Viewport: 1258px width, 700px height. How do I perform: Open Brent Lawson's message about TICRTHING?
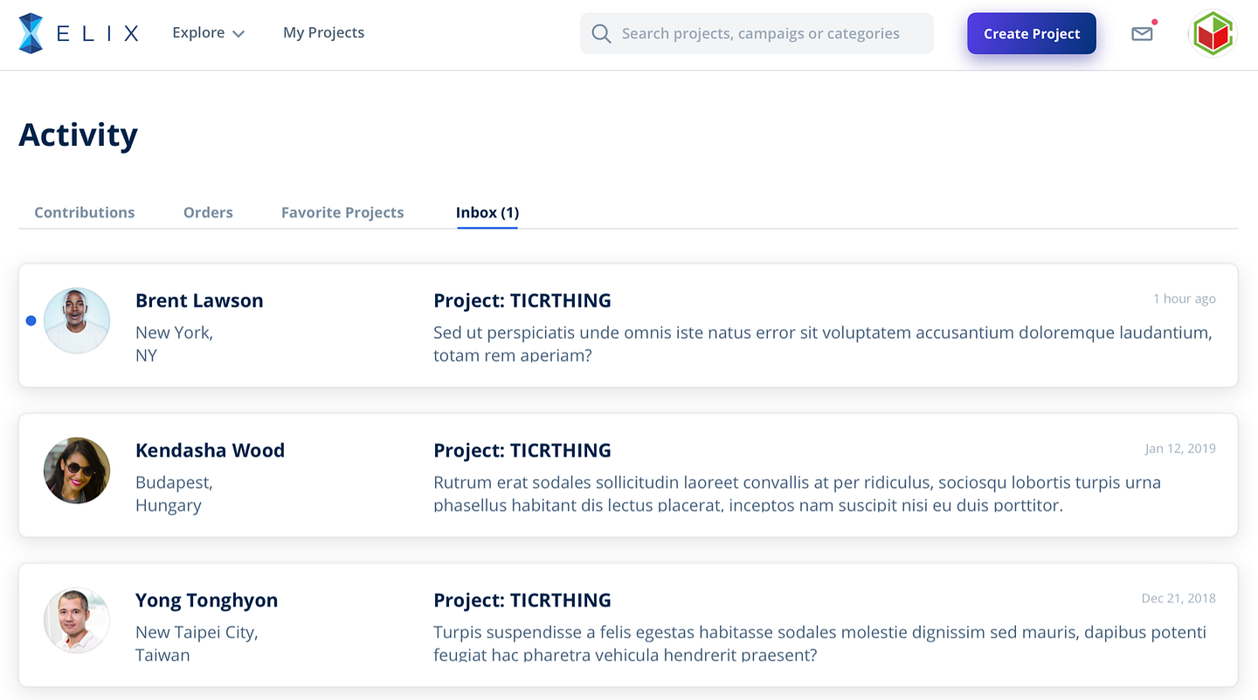pos(821,332)
